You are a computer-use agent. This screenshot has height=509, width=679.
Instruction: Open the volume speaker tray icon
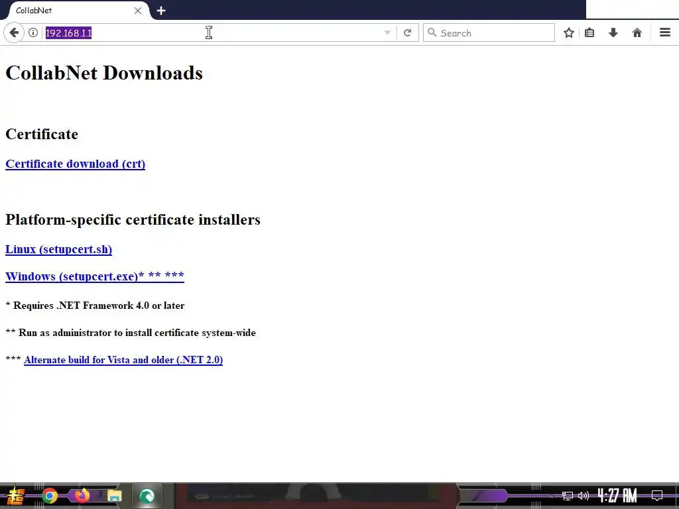584,496
